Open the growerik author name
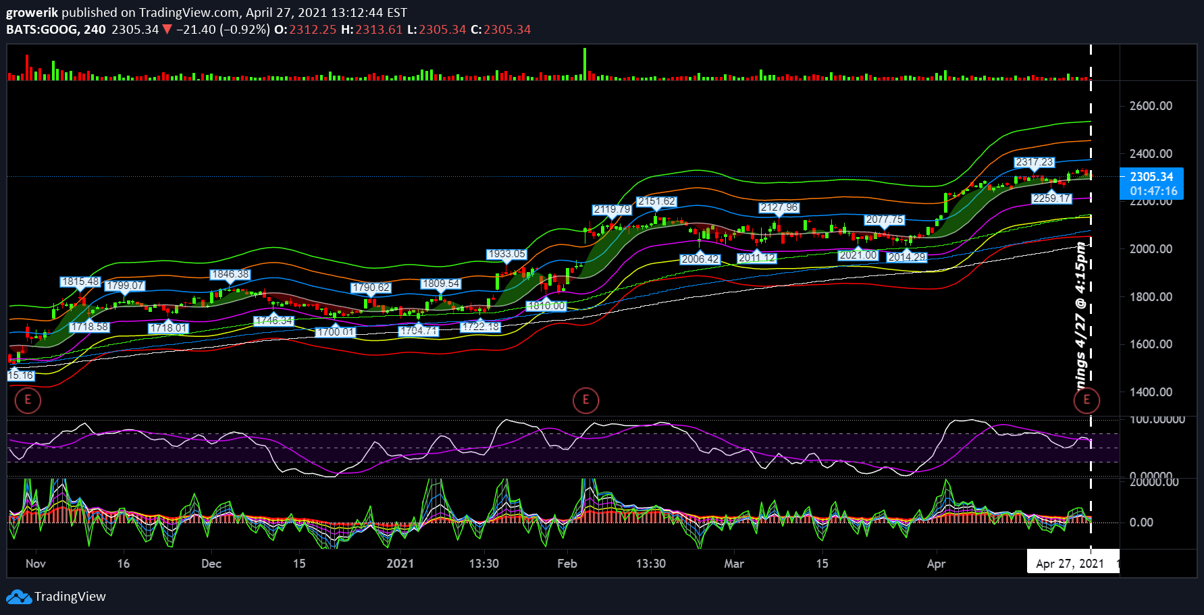The width and height of the screenshot is (1204, 615). (32, 12)
